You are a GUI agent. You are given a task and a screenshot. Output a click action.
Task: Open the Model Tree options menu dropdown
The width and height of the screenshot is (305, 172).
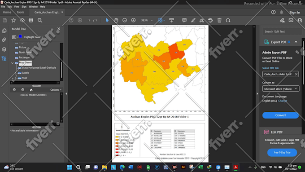coord(15,37)
